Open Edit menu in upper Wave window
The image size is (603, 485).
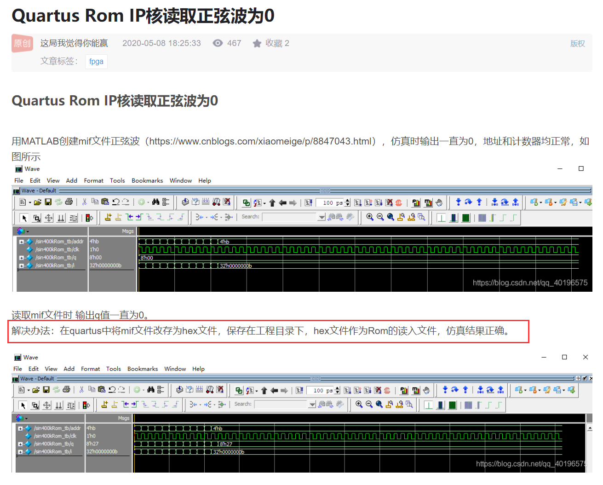35,180
